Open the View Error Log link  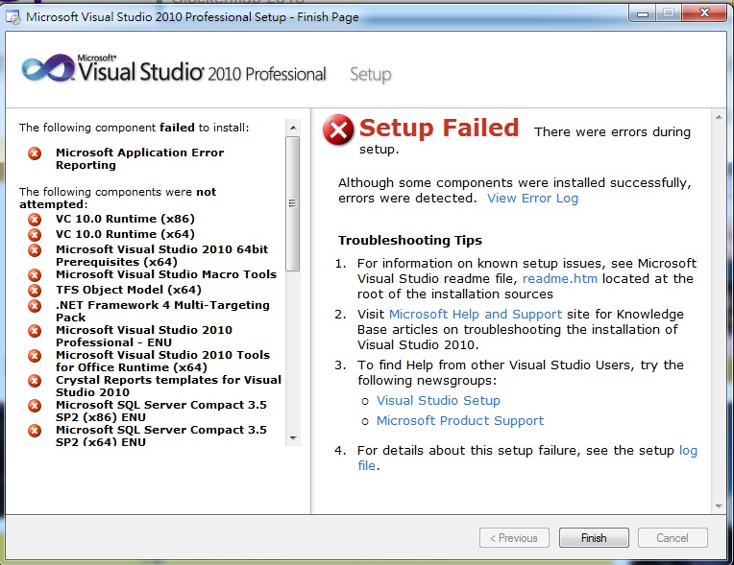click(532, 199)
